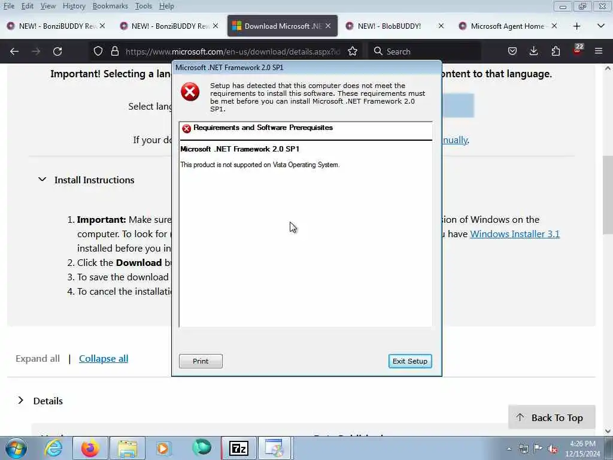Image resolution: width=613 pixels, height=460 pixels.
Task: Open the taskbar clock and date
Action: [582, 449]
